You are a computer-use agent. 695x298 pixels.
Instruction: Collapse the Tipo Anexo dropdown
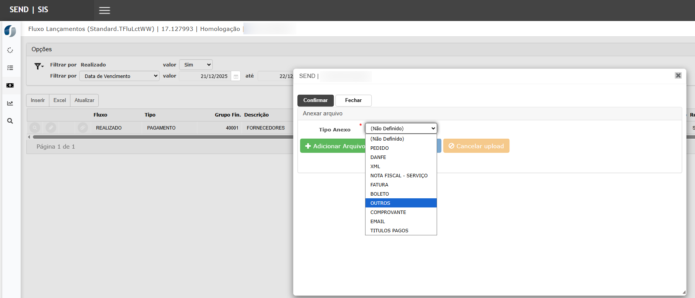401,128
